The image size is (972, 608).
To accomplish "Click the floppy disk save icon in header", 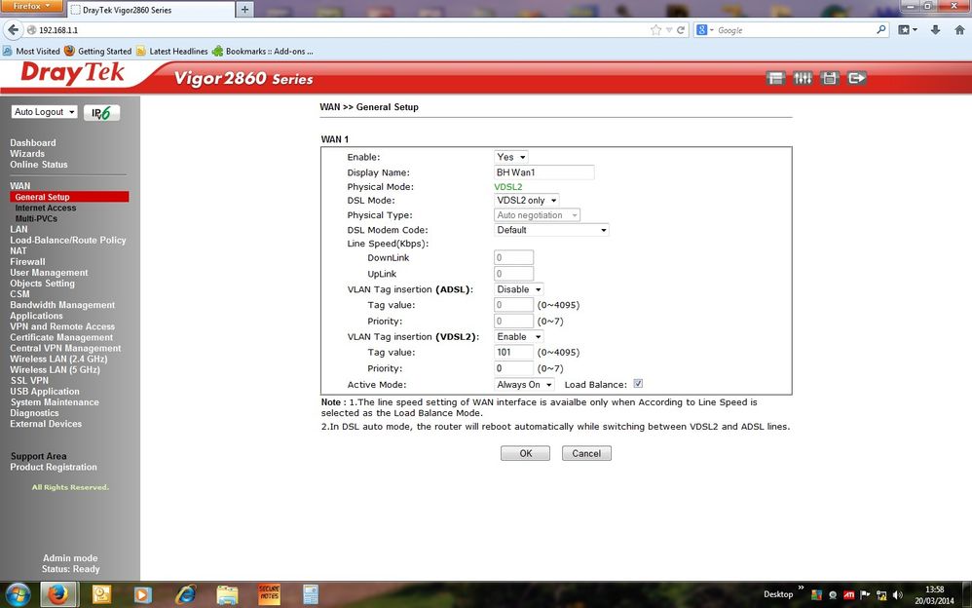I will click(x=830, y=78).
